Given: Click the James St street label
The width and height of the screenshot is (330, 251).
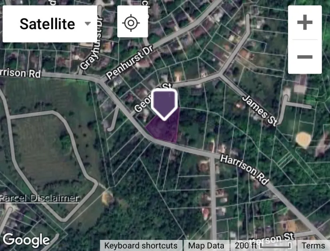Looking at the screenshot, I should pyautogui.click(x=260, y=111).
